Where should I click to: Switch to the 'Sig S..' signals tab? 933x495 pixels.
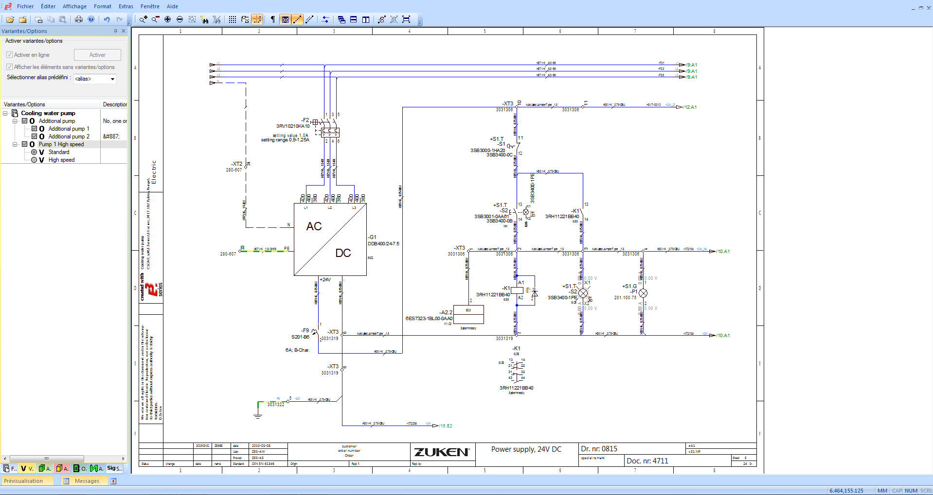tap(114, 468)
